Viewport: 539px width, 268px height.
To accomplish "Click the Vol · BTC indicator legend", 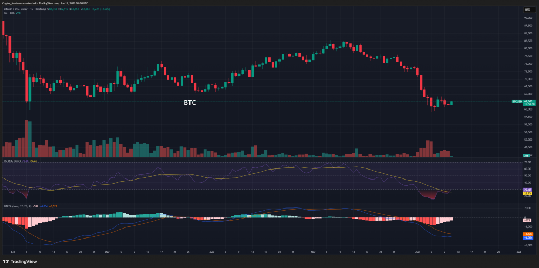I will point(8,13).
